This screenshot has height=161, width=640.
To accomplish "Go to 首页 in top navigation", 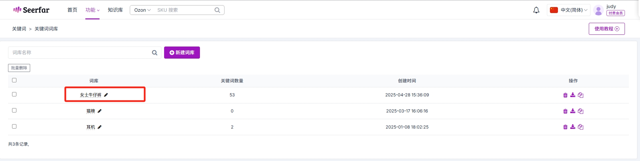I will 72,10.
